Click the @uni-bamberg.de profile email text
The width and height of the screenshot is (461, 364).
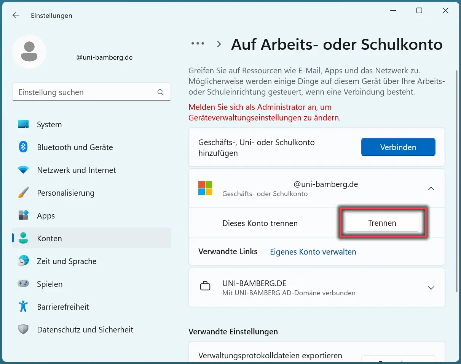(104, 57)
